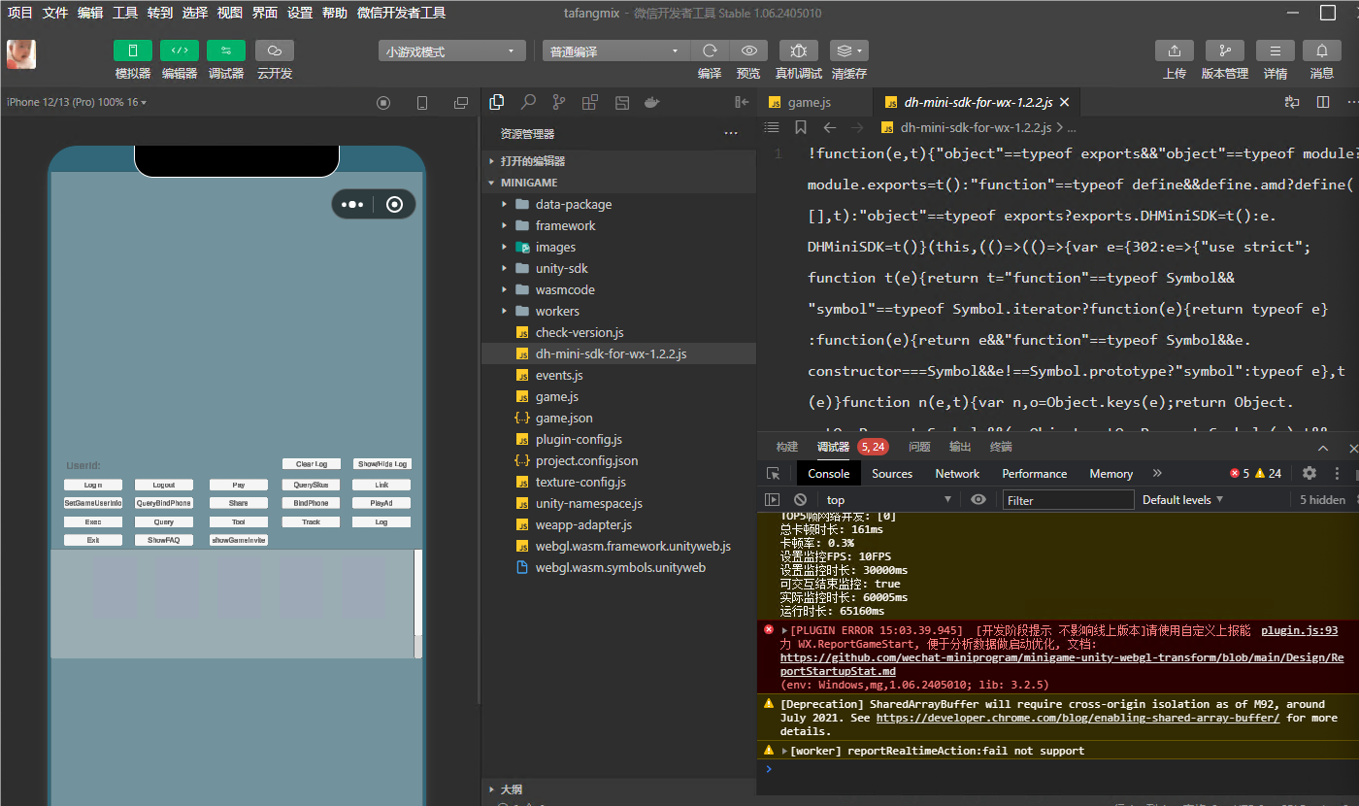The height and width of the screenshot is (806, 1359).
Task: Switch to the 问题 panel tab
Action: [x=919, y=447]
